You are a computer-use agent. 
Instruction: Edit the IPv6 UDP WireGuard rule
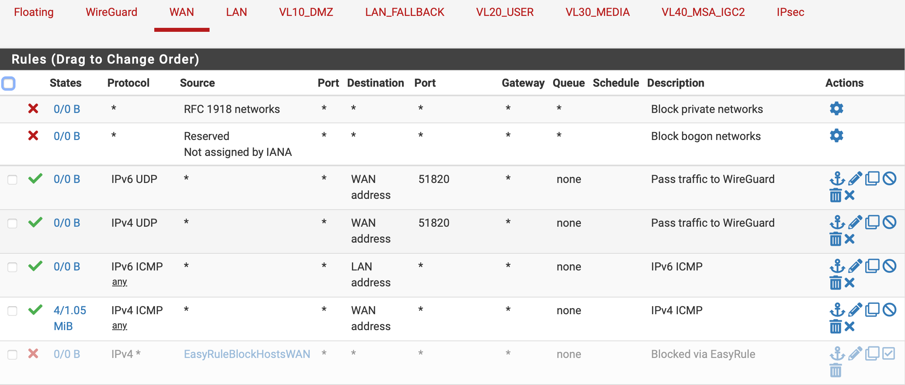click(855, 179)
